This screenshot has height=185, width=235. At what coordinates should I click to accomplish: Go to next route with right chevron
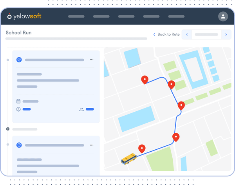point(226,34)
